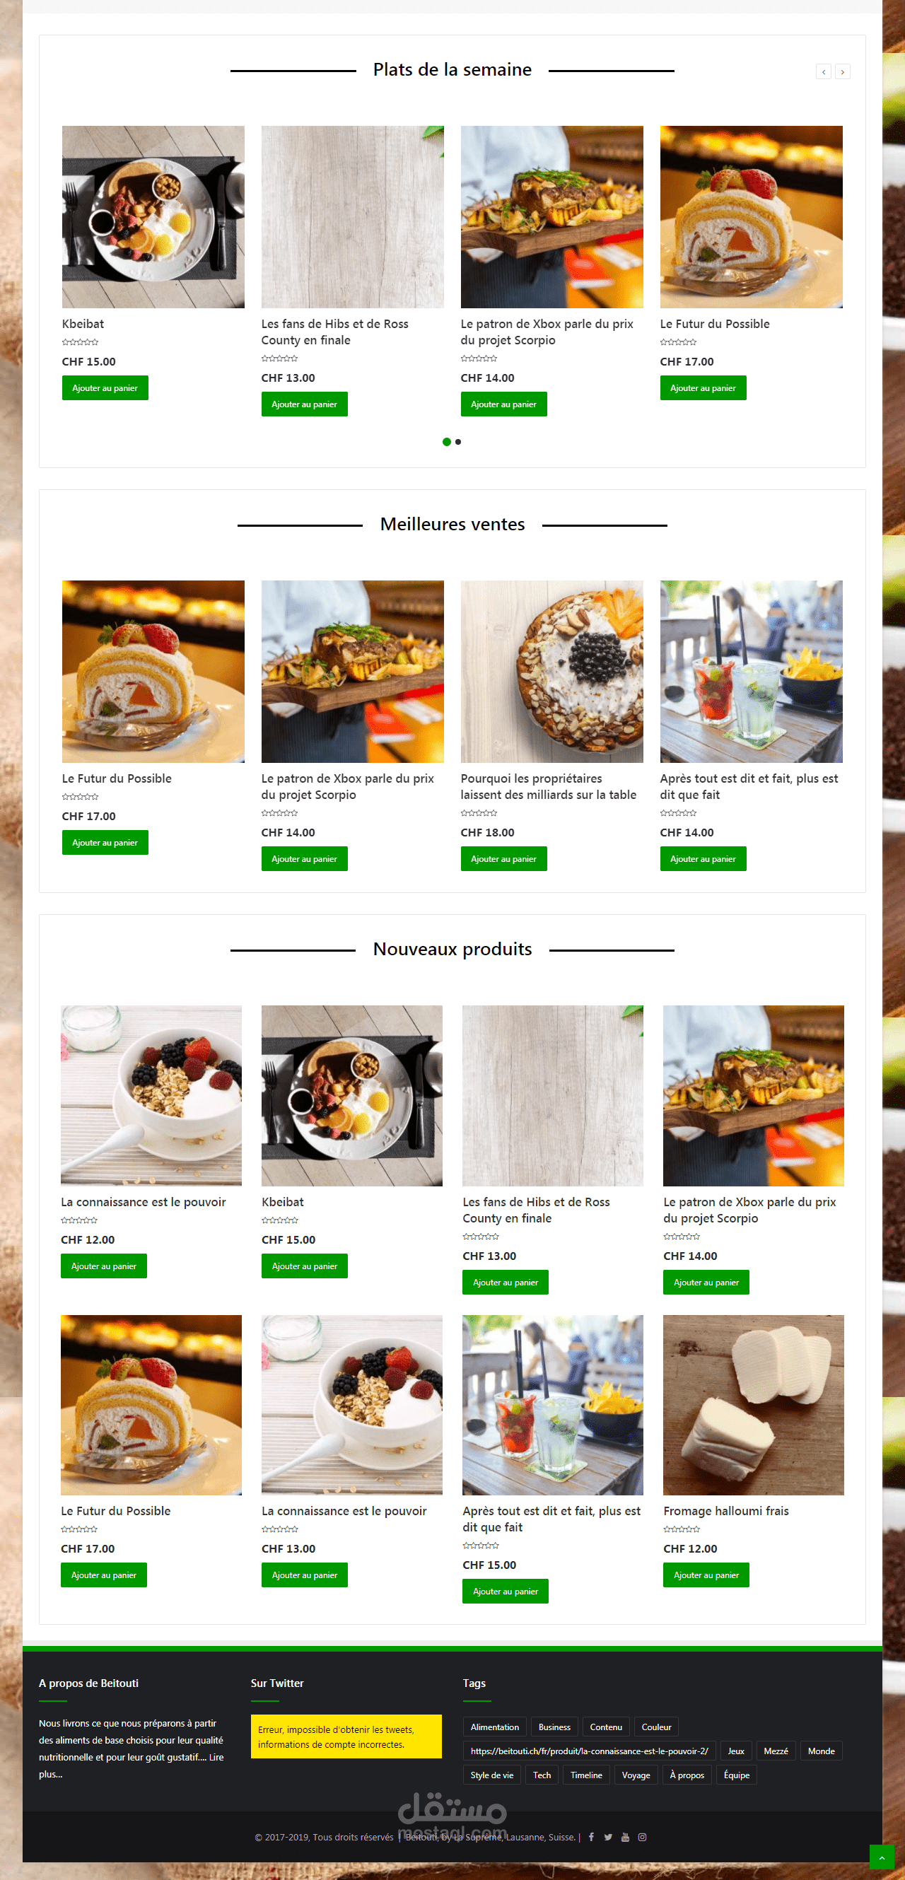The height and width of the screenshot is (1880, 905).
Task: Open the Voyage tag
Action: [x=636, y=1775]
